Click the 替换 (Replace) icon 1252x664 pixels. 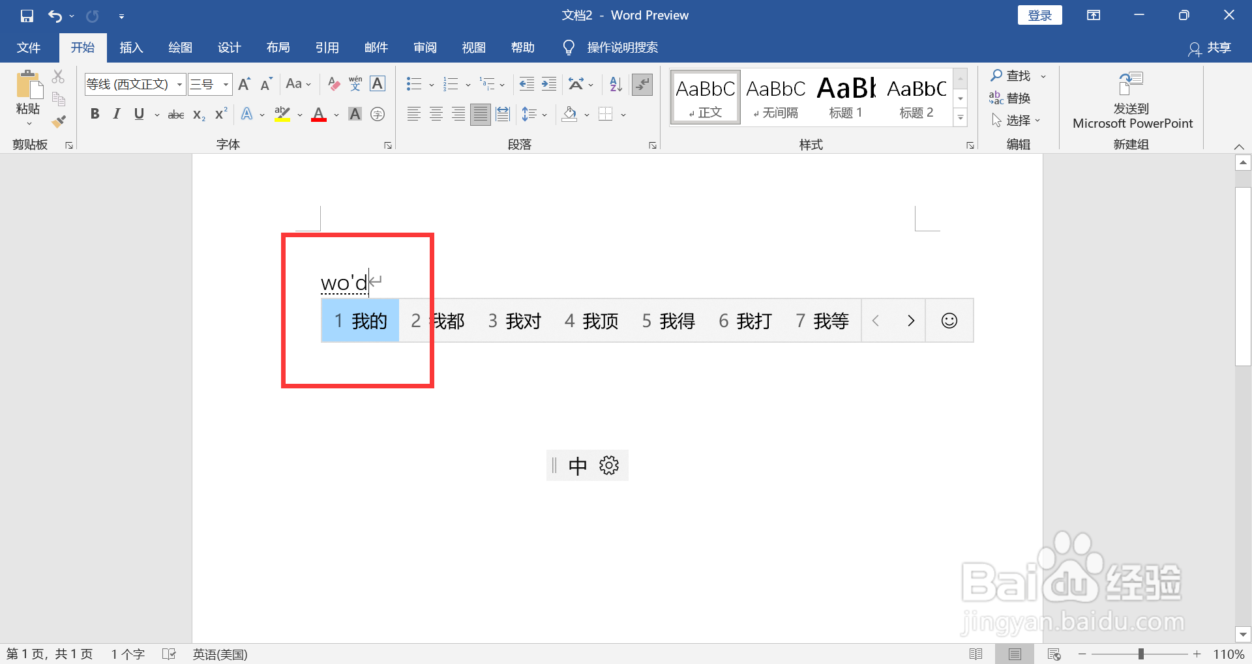(1010, 98)
